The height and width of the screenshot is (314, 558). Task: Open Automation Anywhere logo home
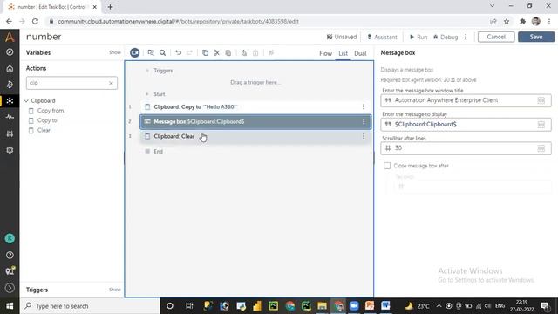10,37
